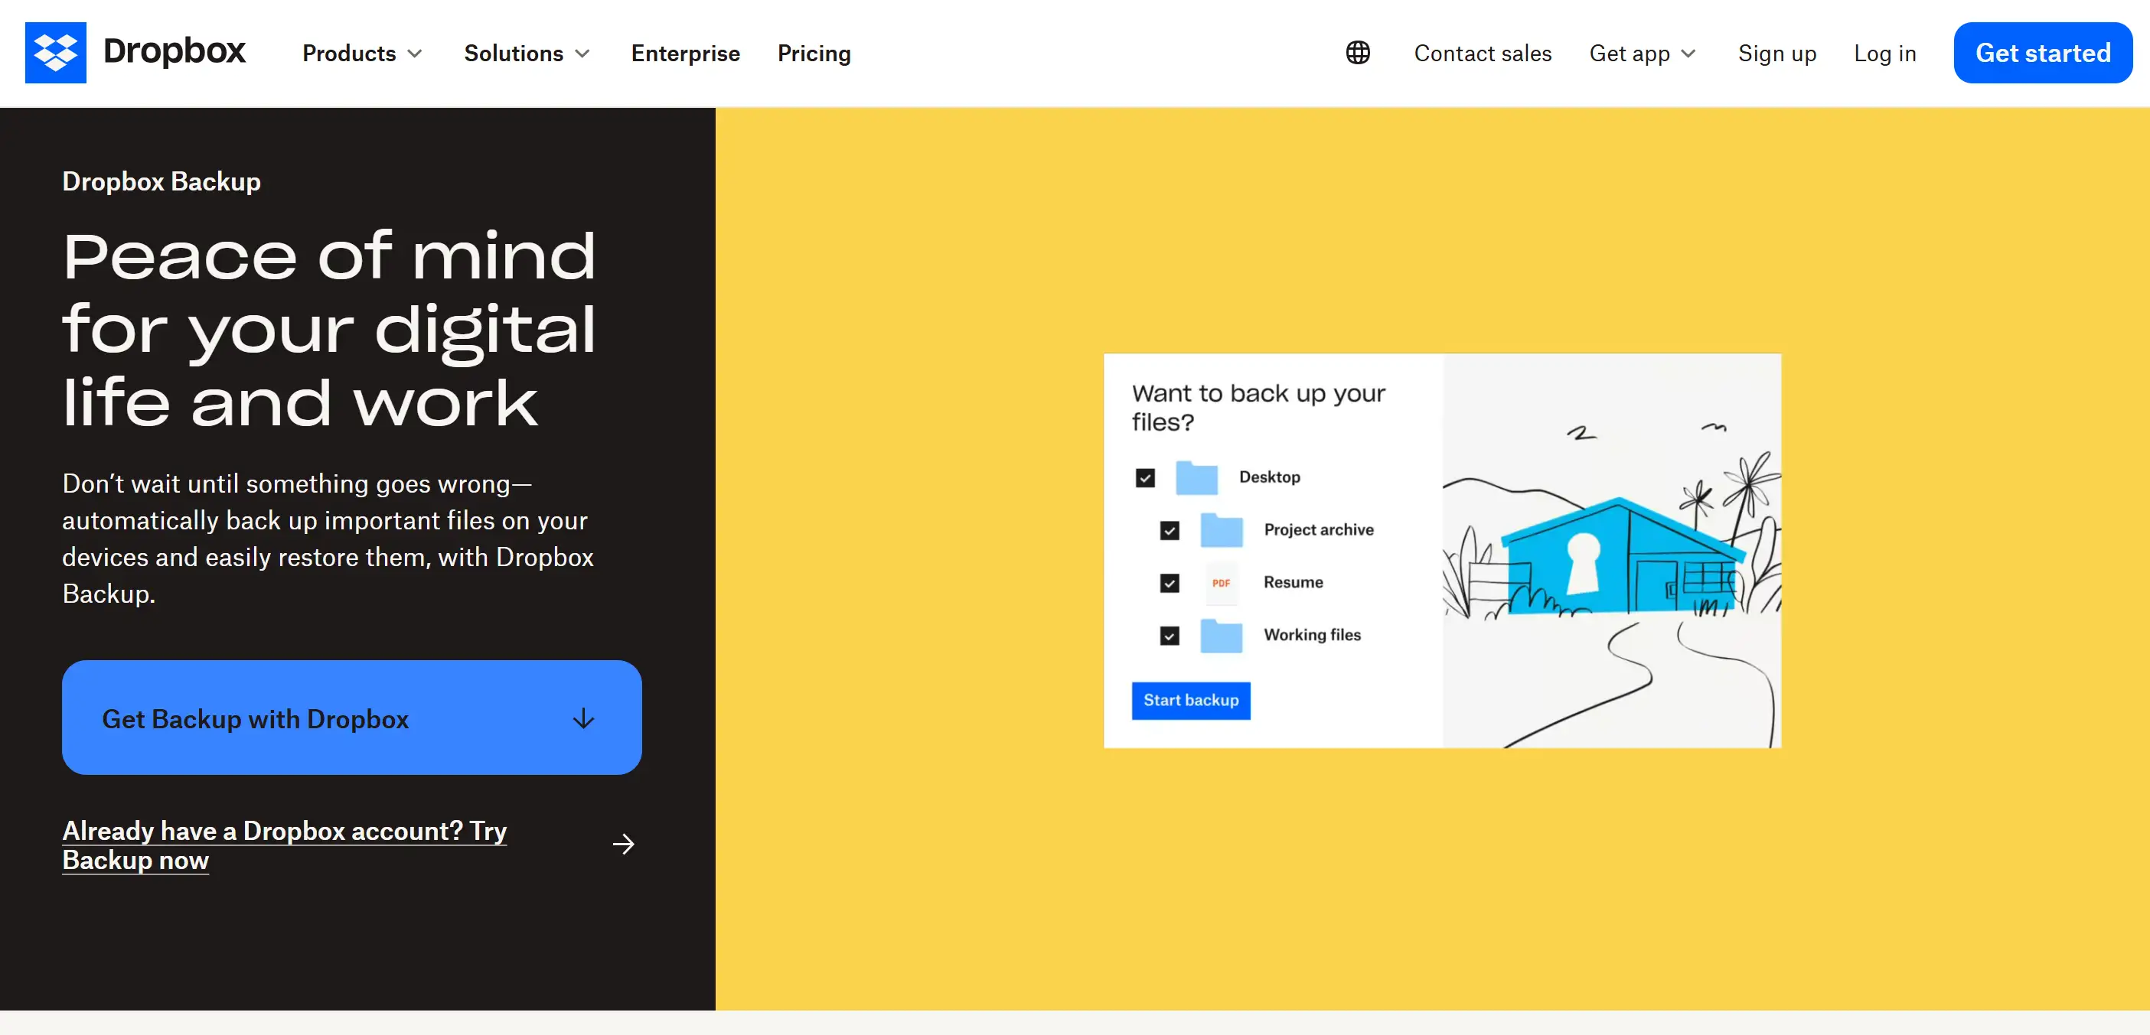Click 'Want to back up your files?' text

1258,407
